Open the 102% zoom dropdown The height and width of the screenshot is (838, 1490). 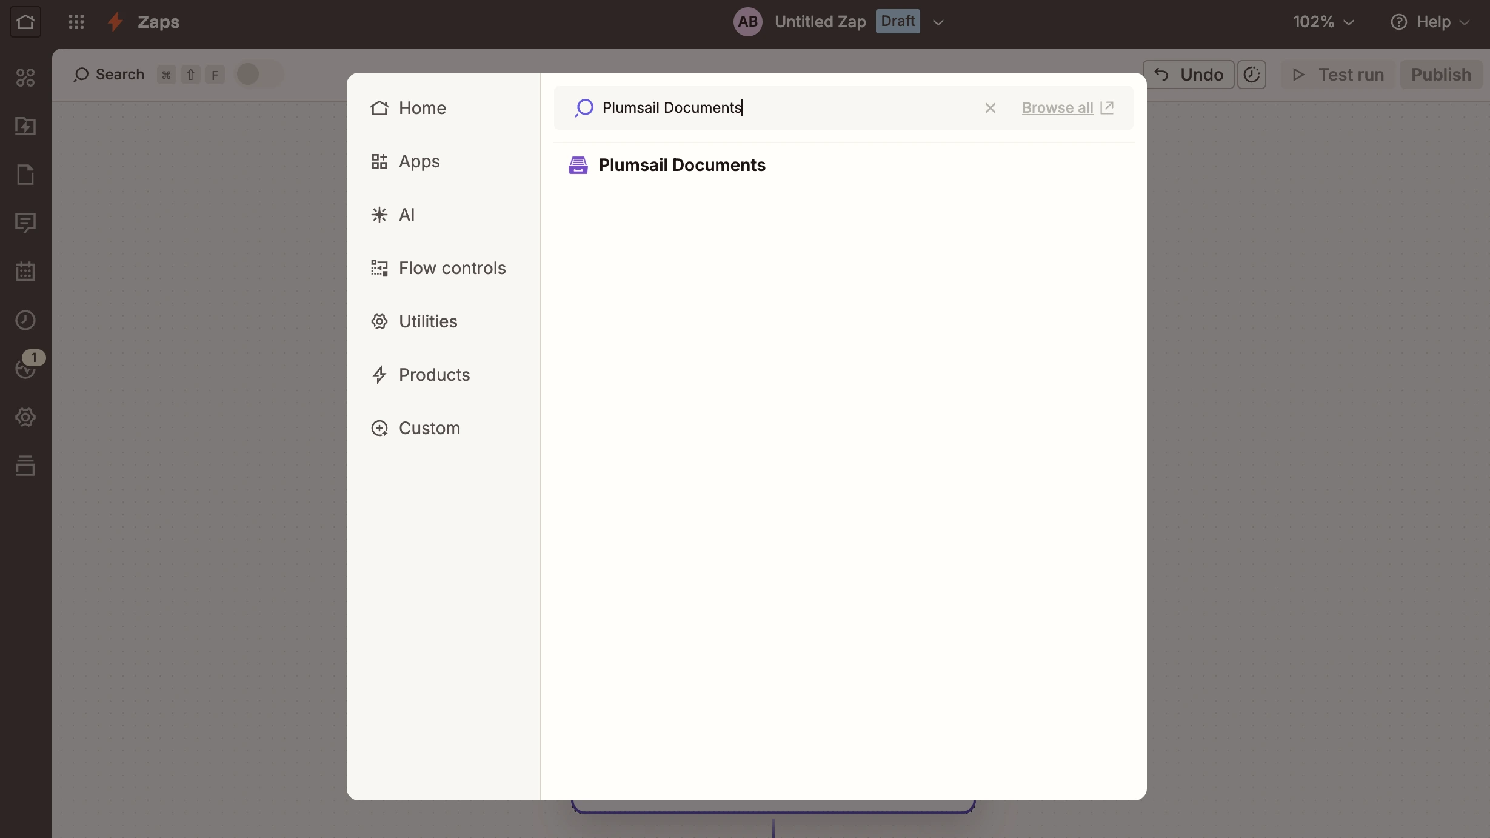point(1323,22)
